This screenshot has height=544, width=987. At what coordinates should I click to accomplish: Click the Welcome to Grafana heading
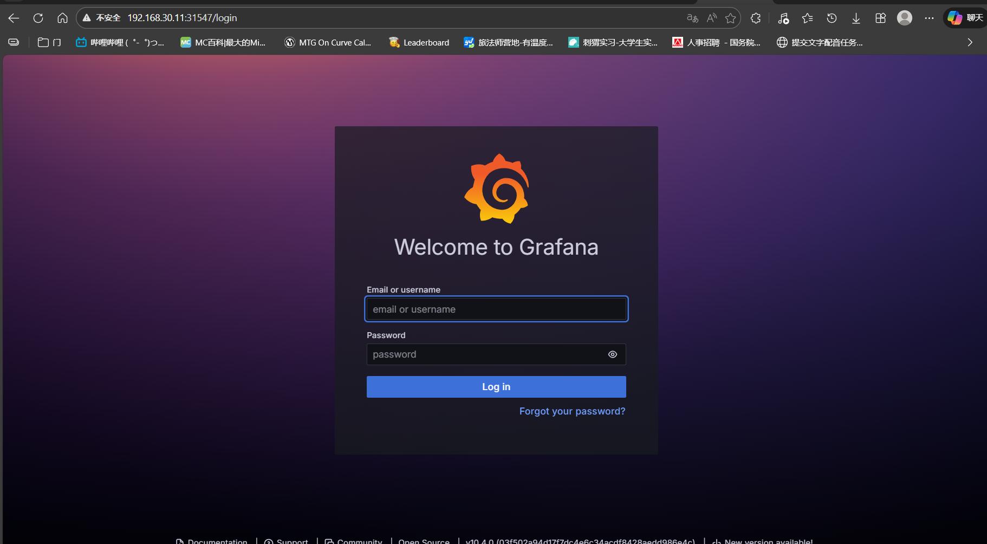point(496,247)
